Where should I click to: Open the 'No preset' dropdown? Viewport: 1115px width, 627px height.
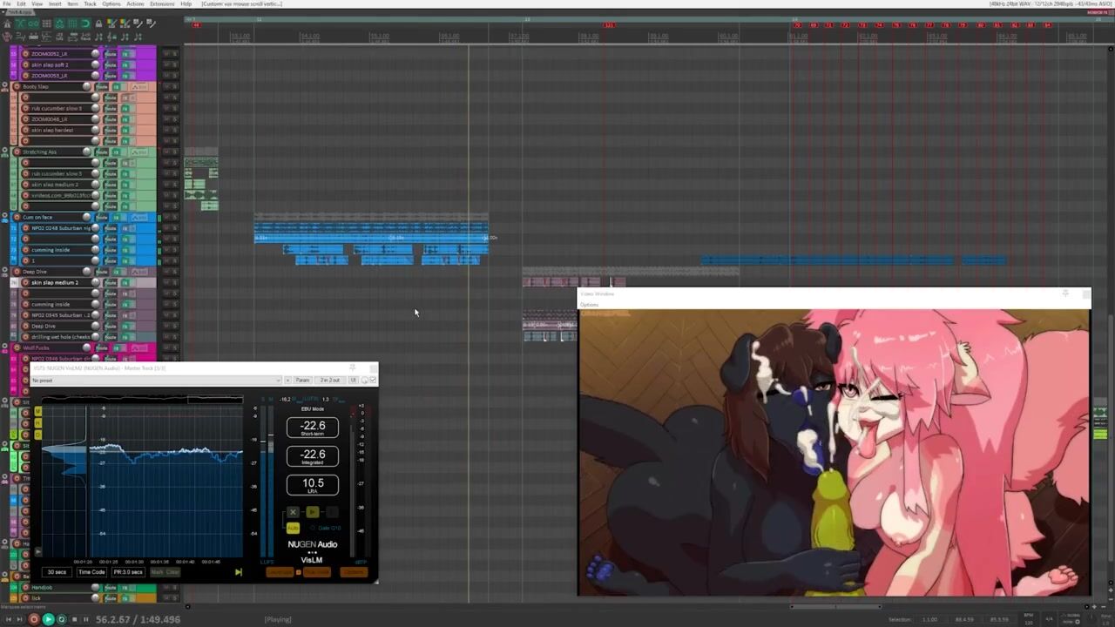157,380
